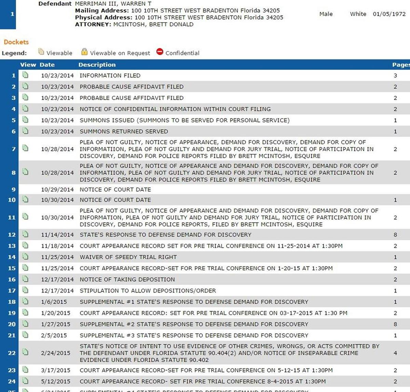Select the Pages column header
The image size is (410, 392).
pyautogui.click(x=401, y=65)
